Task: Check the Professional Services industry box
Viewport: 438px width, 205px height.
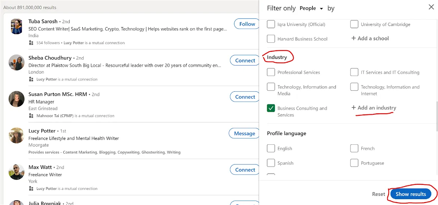Action: pos(271,72)
